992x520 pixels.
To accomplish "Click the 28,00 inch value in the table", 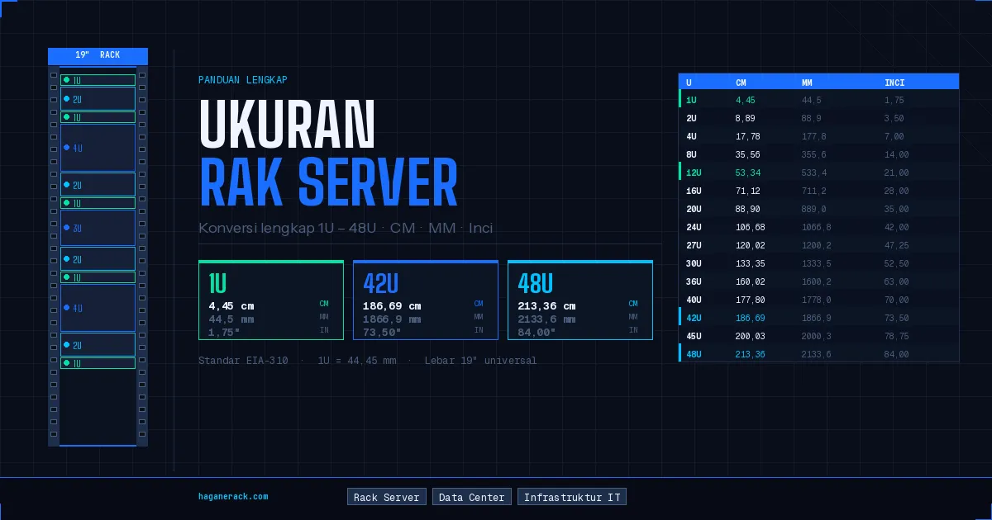I will (x=896, y=191).
